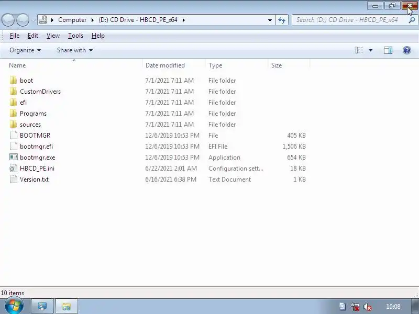
Task: Click the magnifier search icon
Action: pos(412,20)
